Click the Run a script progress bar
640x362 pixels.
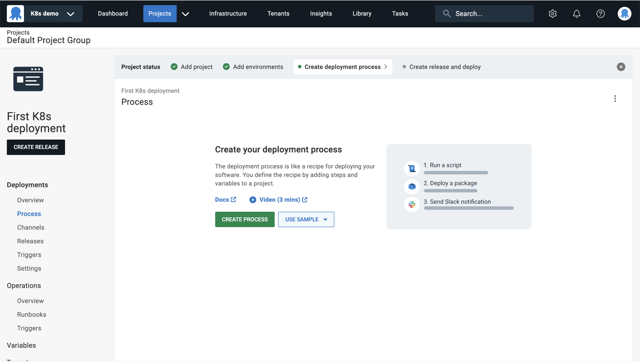pyautogui.click(x=456, y=172)
